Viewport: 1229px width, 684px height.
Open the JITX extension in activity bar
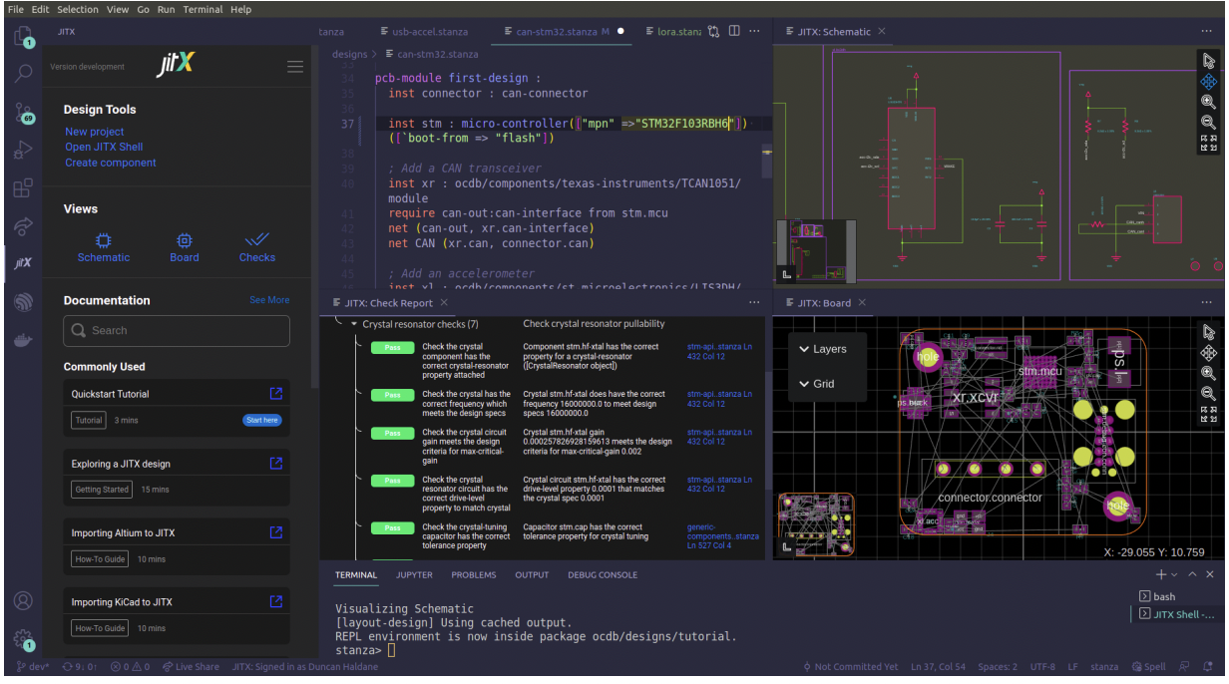[22, 263]
